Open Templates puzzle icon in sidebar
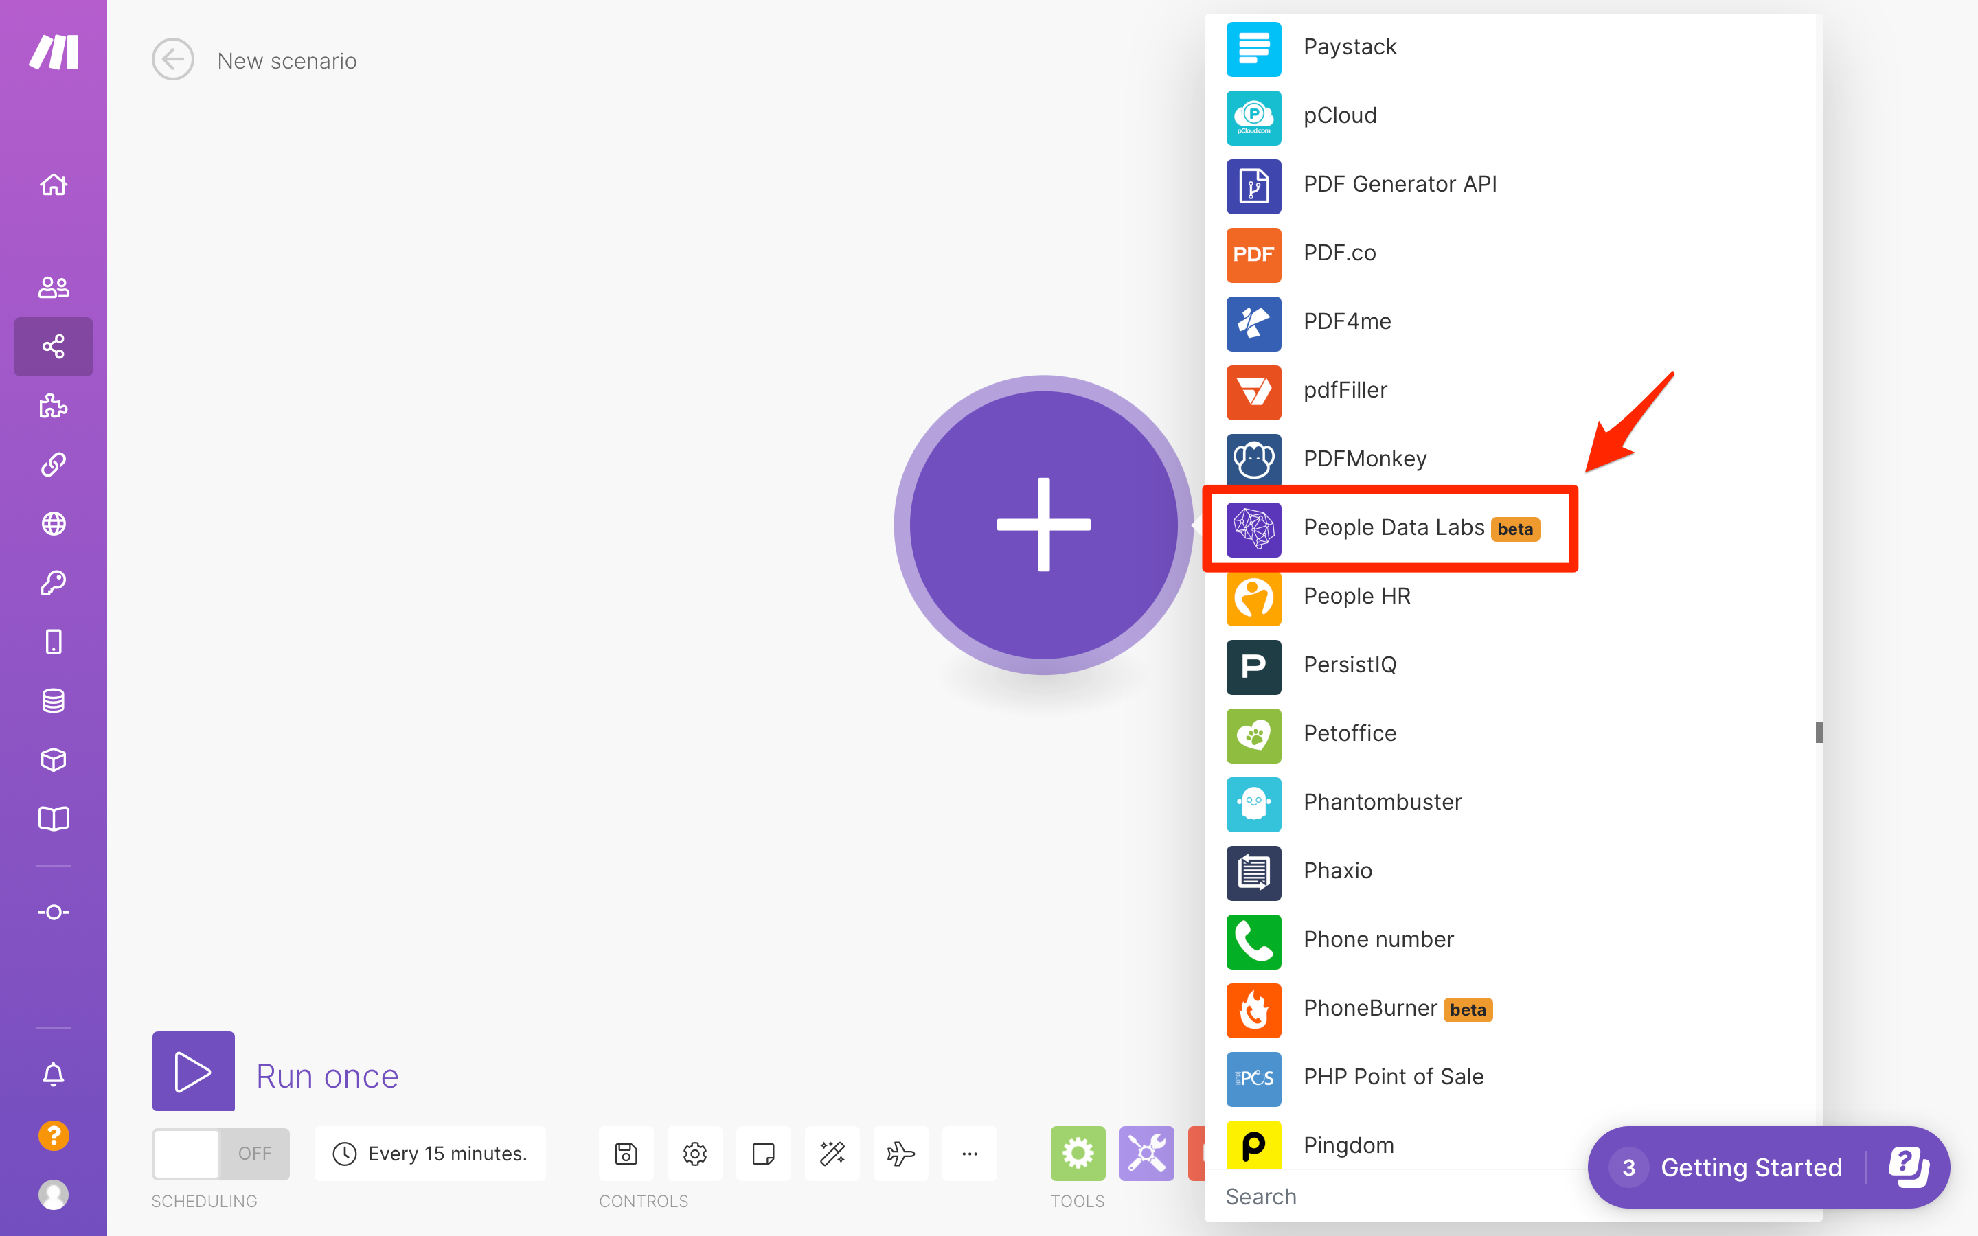1978x1236 pixels. pos(53,405)
